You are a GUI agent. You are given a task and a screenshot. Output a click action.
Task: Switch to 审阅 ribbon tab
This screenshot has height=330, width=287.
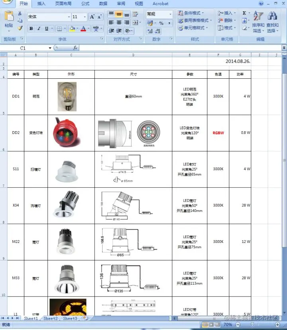pyautogui.click(x=121, y=4)
